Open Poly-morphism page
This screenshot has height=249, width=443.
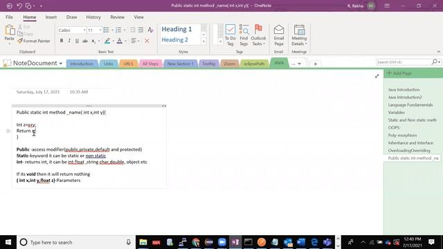pos(402,136)
